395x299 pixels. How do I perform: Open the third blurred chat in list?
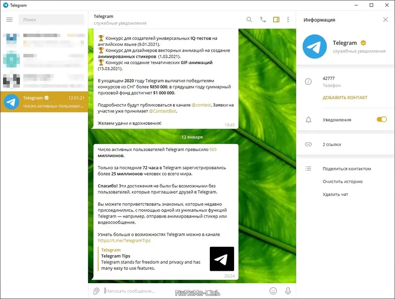[x=44, y=80]
